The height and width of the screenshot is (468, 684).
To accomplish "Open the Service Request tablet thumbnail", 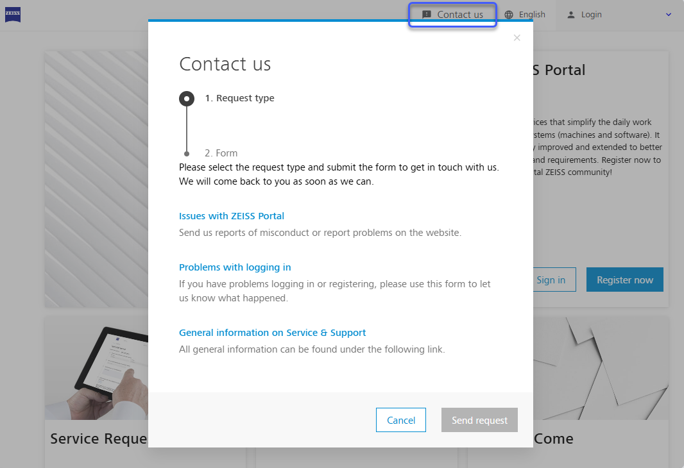I will [x=96, y=368].
